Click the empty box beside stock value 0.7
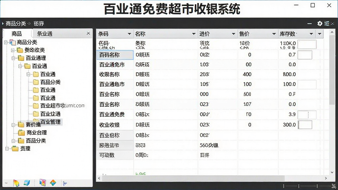The height and width of the screenshot is (190, 338). [305, 55]
